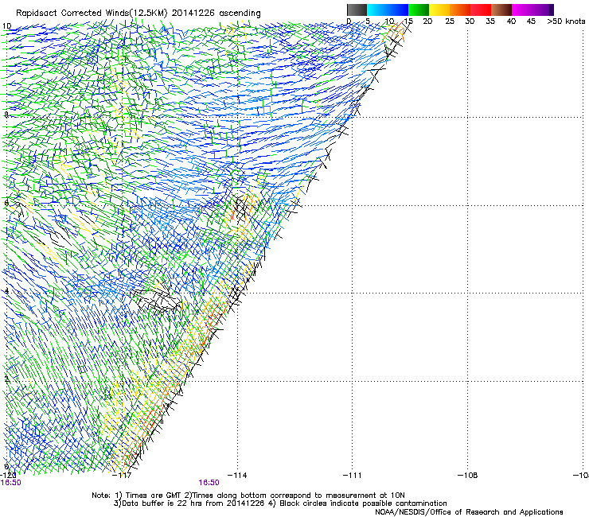The width and height of the screenshot is (589, 517).
Task: Click the '>50 knots' legend label
Action: (566, 21)
